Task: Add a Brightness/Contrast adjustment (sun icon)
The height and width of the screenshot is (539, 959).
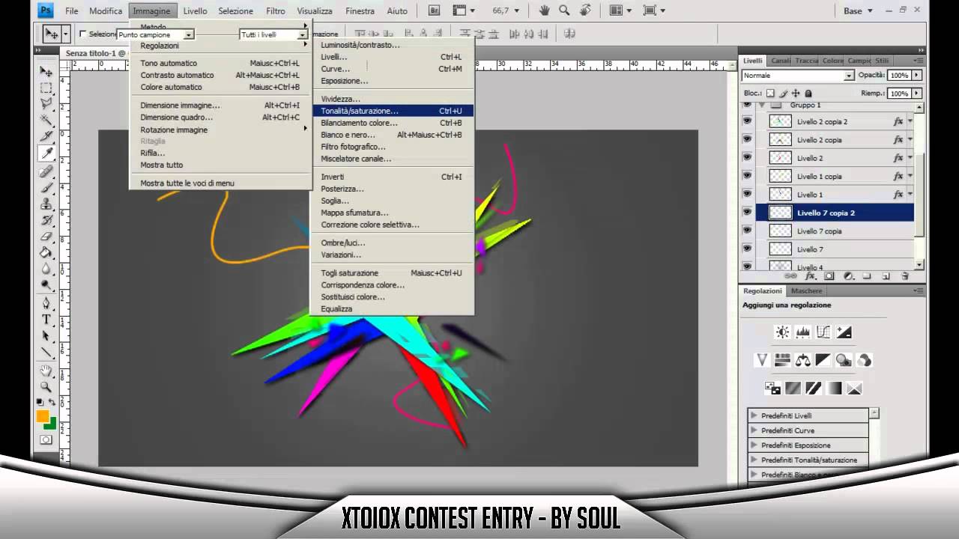Action: [x=782, y=332]
